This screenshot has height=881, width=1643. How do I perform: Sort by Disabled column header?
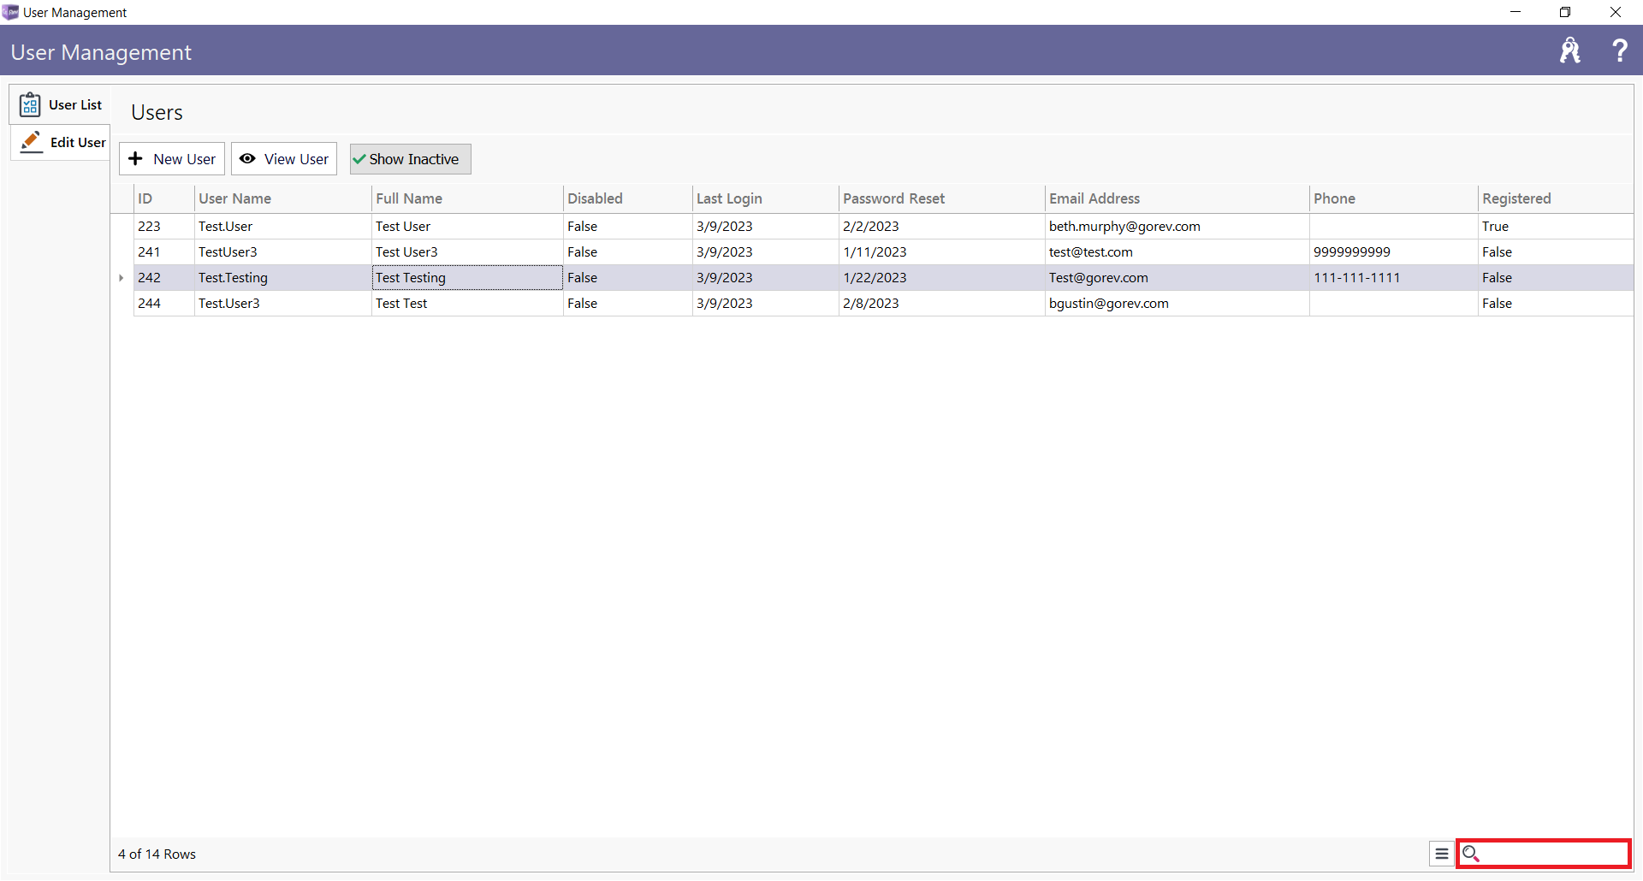627,198
